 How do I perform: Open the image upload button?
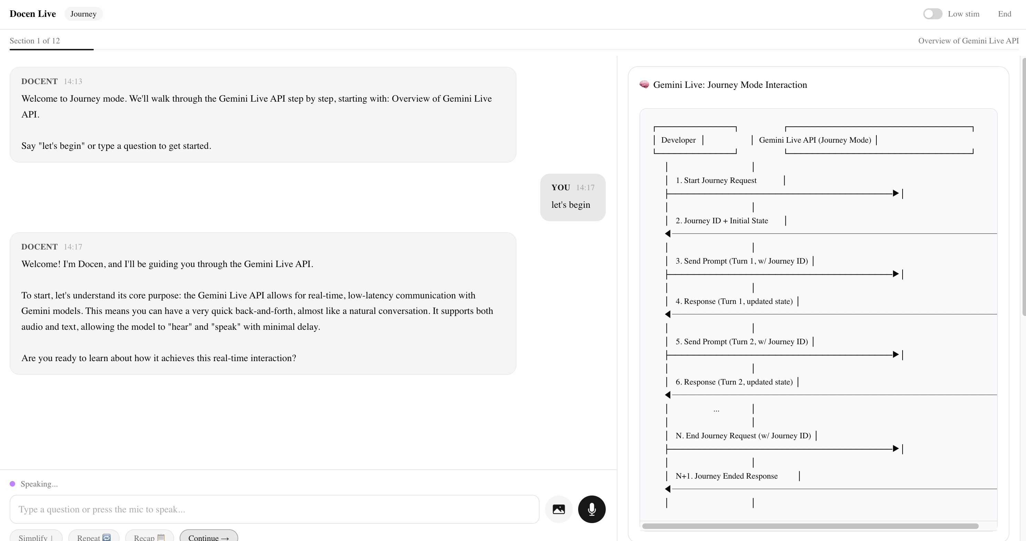tap(559, 509)
